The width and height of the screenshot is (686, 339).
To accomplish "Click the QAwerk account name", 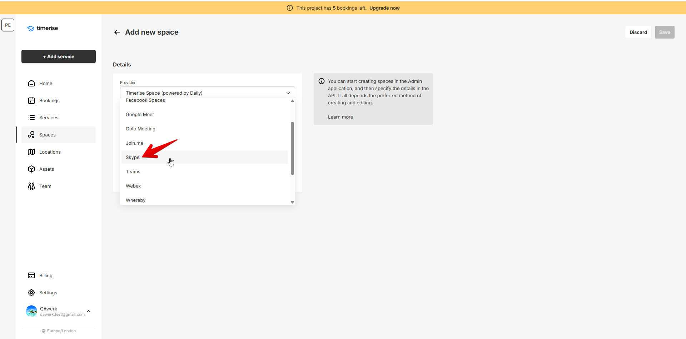I will tap(49, 309).
